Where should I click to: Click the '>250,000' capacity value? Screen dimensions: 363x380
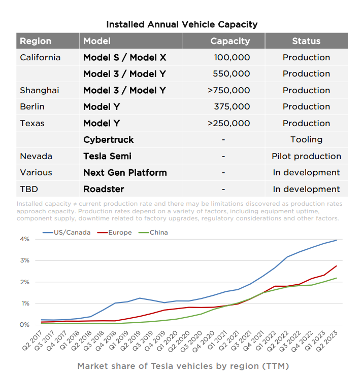[229, 123]
